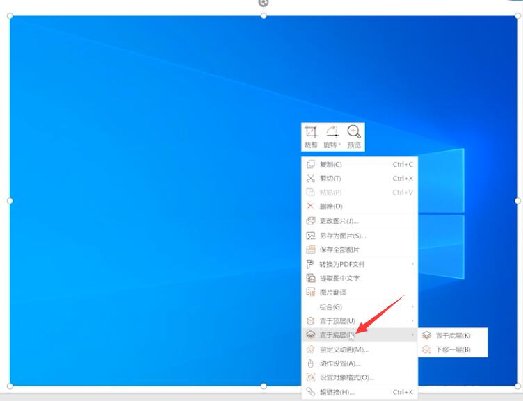This screenshot has height=401, width=523.
Task: Click the copy icon for 复制(C)
Action: pyautogui.click(x=310, y=164)
